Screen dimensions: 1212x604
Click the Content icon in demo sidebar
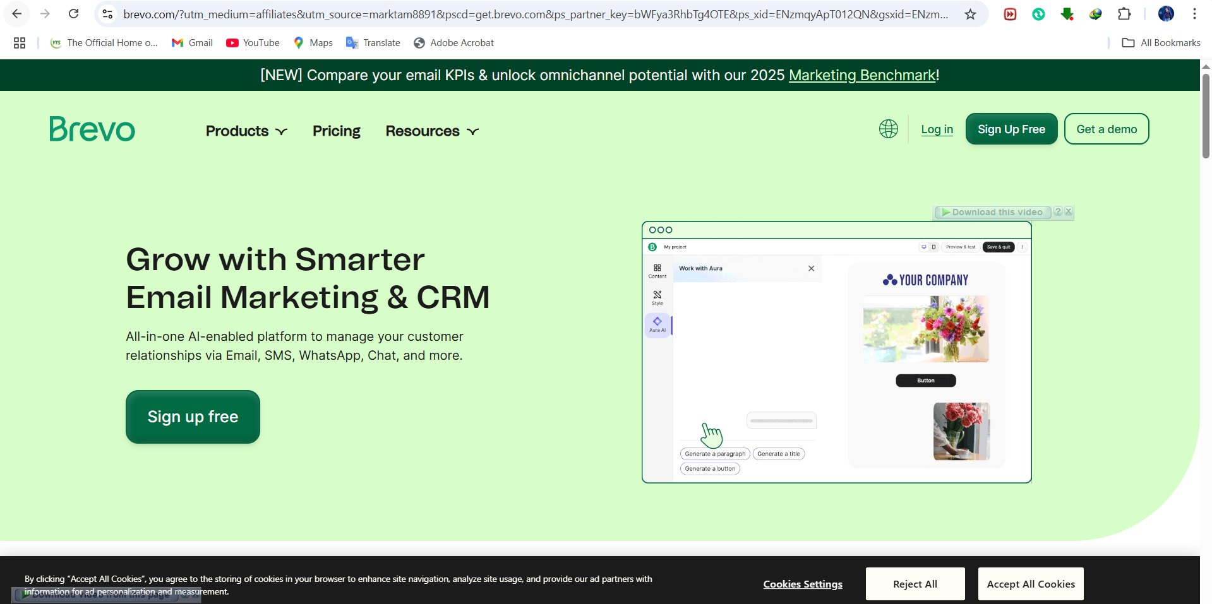[657, 271]
